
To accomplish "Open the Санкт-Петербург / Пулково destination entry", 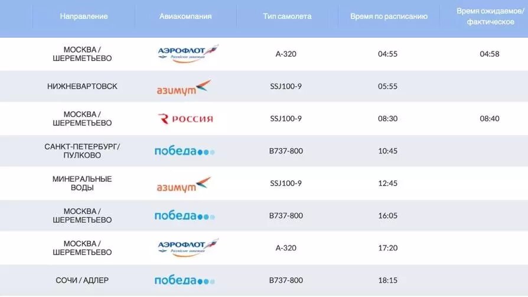I will (x=82, y=151).
